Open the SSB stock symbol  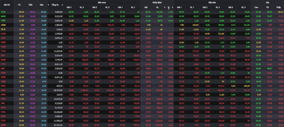tap(3, 20)
